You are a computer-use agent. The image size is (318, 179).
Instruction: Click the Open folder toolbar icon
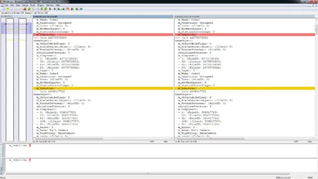[7, 9]
